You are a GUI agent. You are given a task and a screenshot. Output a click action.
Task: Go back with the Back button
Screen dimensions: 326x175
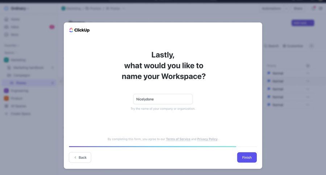tap(80, 157)
